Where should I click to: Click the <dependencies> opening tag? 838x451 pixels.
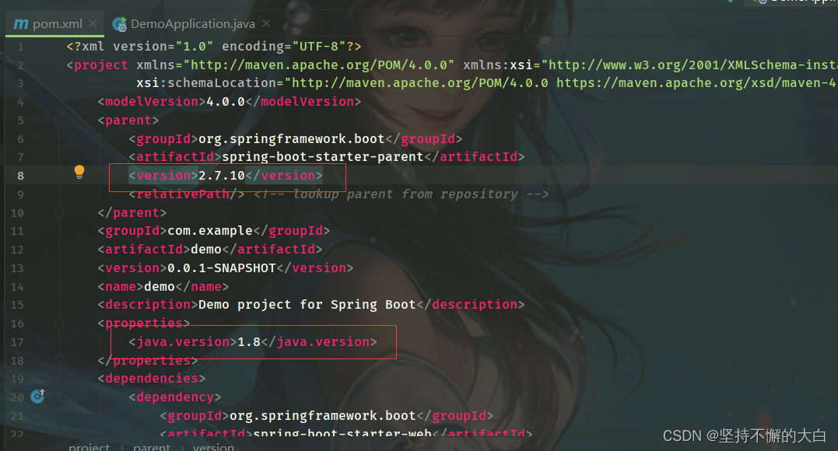pos(151,379)
